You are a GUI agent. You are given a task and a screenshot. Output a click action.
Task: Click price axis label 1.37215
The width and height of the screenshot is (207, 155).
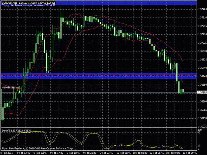[202, 26]
